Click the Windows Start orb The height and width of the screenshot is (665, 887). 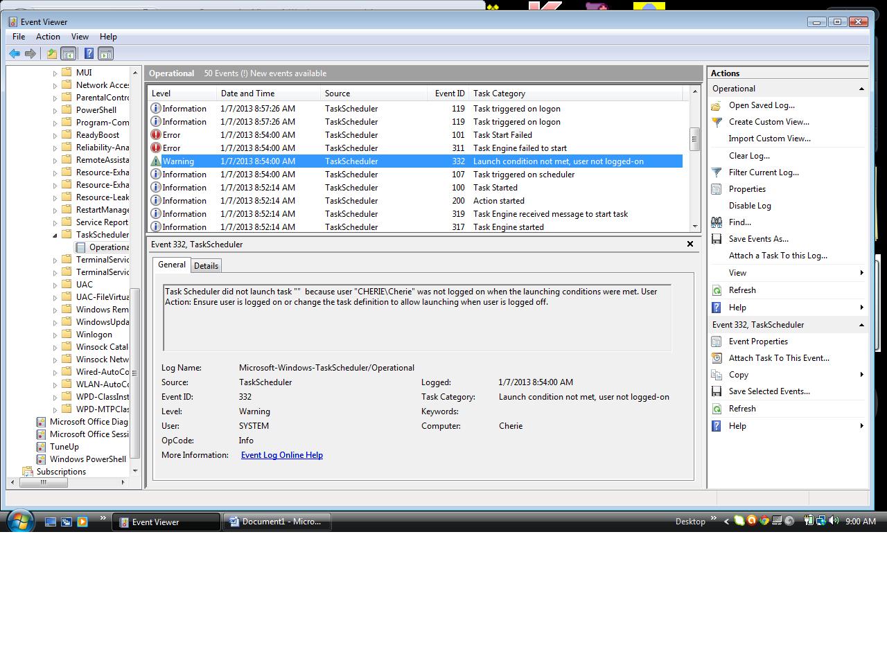19,520
